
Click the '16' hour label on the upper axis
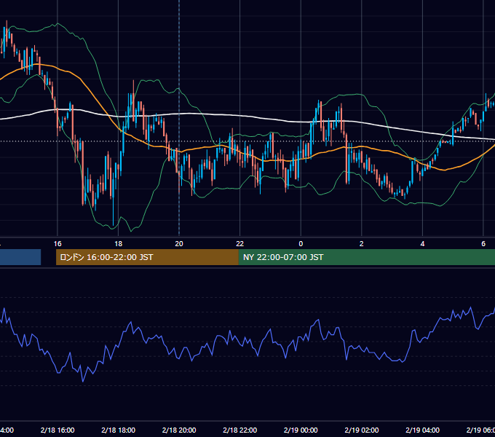click(58, 244)
